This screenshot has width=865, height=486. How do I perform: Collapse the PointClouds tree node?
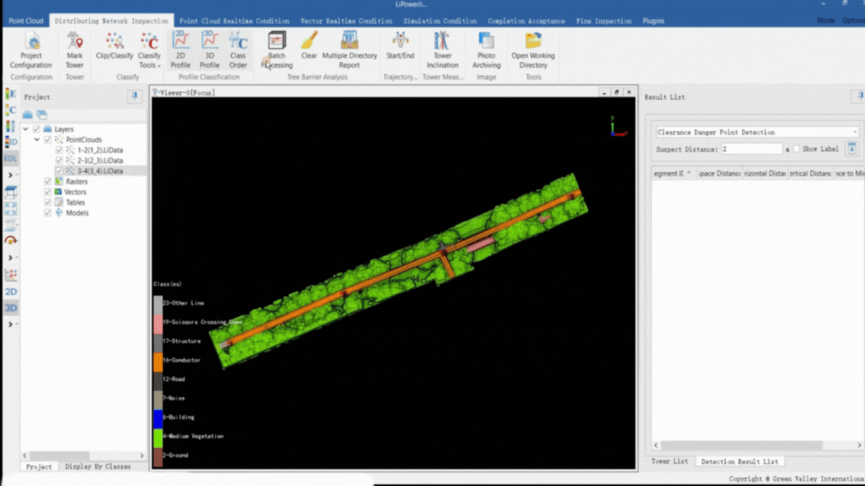pos(37,139)
